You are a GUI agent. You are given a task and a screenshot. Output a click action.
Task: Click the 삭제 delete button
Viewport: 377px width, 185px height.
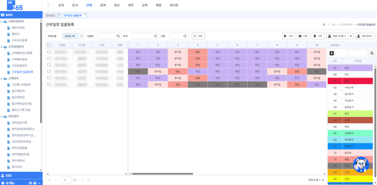pos(318,36)
